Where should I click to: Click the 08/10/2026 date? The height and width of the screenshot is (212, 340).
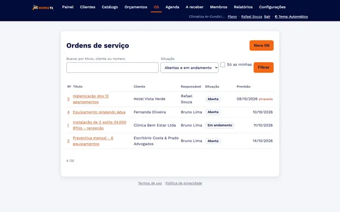click(247, 99)
